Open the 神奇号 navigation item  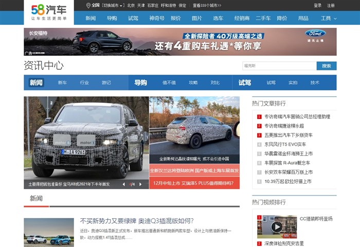pos(157,18)
